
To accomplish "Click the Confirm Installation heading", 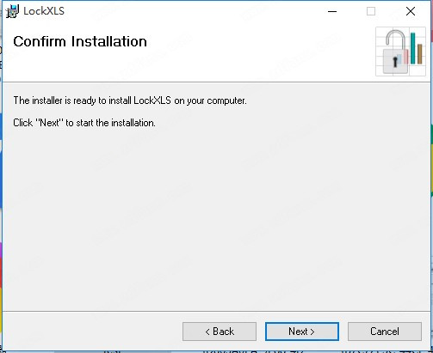I will click(x=80, y=41).
